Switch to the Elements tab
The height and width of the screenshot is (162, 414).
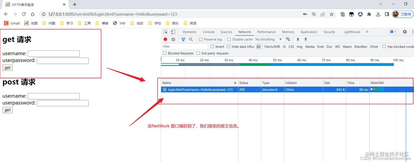click(189, 32)
